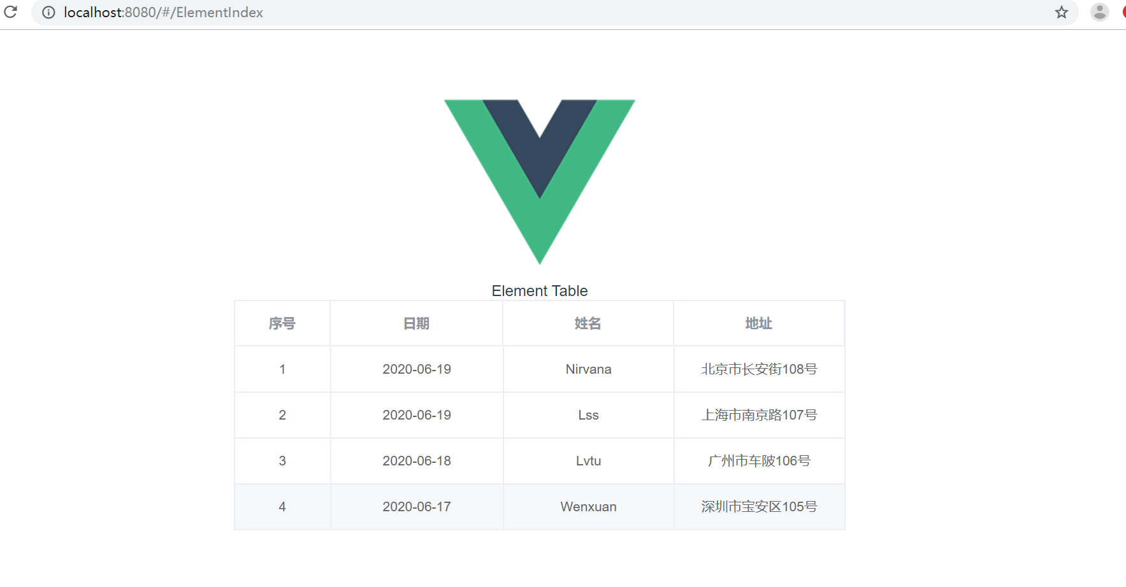Click row number 2 in the table

(282, 414)
